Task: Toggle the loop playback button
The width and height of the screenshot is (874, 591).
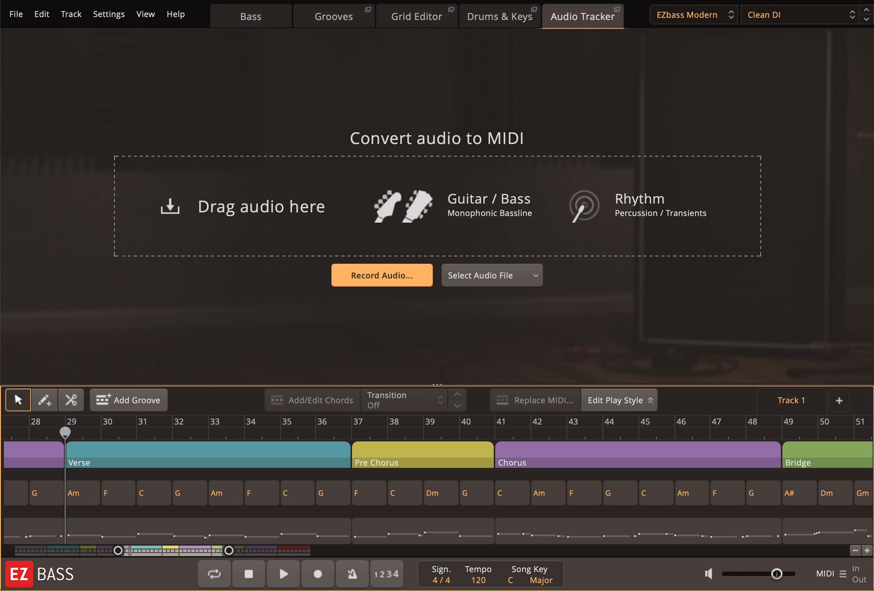Action: coord(214,574)
